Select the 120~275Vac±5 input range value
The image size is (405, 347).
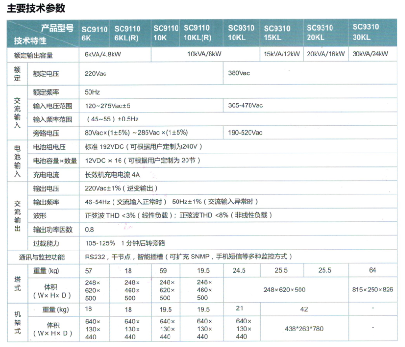[108, 106]
